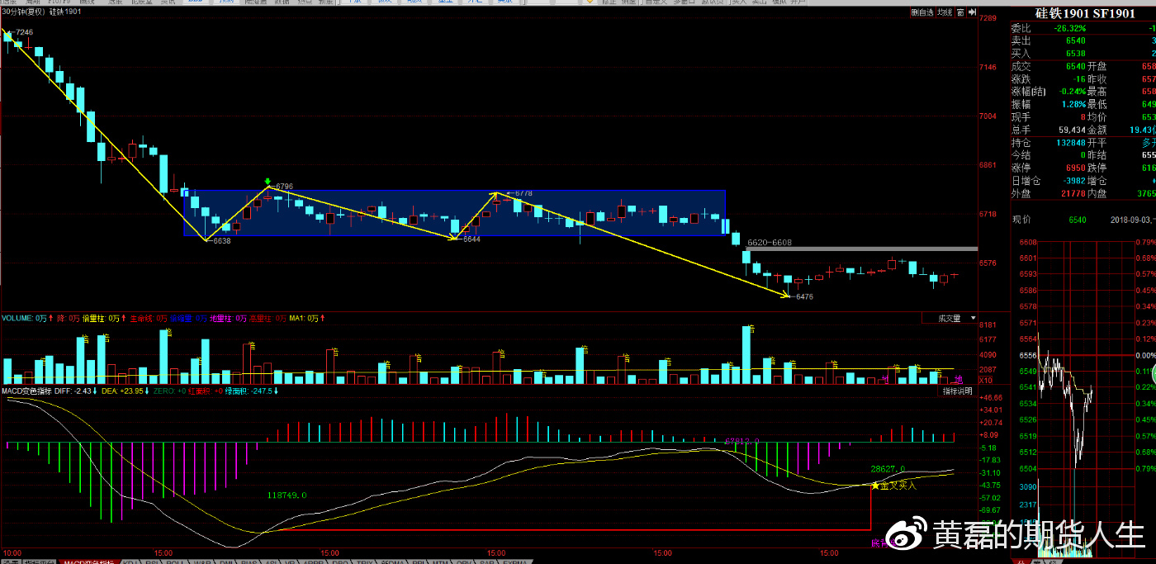Image resolution: width=1156 pixels, height=564 pixels.
Task: Click the 涨停 value 6950
Action: (1076, 168)
